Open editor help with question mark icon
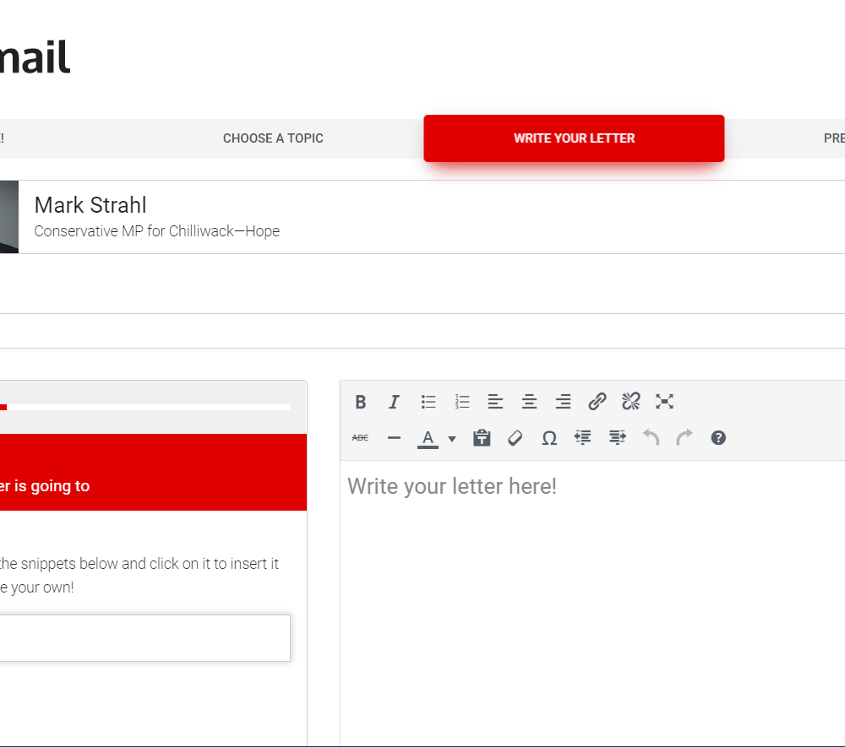Viewport: 845px width, 747px height. pyautogui.click(x=718, y=438)
